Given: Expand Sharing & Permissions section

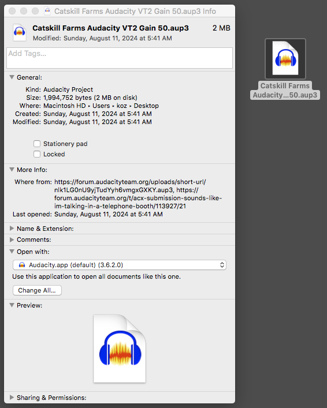Looking at the screenshot, I should (12, 398).
